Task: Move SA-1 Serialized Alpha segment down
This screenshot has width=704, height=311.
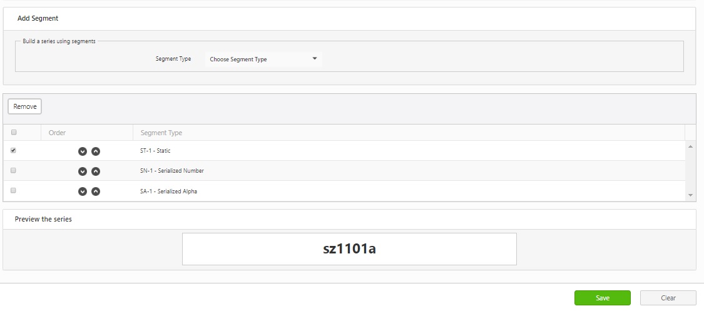Action: point(82,191)
